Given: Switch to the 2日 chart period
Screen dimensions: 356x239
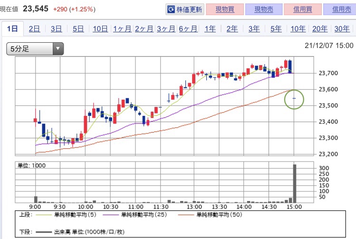Looking at the screenshot, I should point(34,29).
